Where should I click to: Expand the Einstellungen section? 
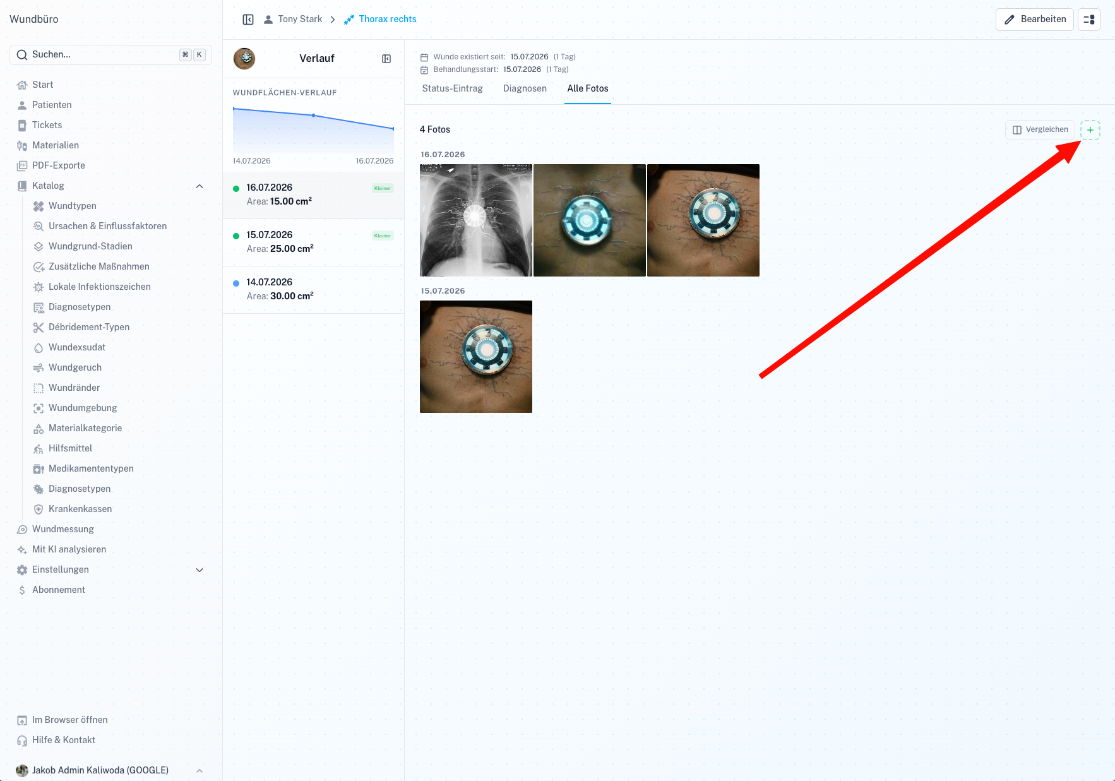pyautogui.click(x=200, y=569)
